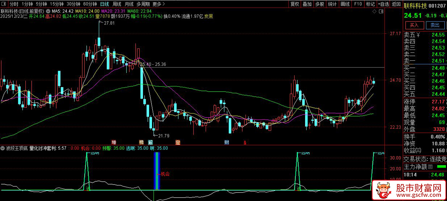Toggle the right panel layout icon

[381, 11]
